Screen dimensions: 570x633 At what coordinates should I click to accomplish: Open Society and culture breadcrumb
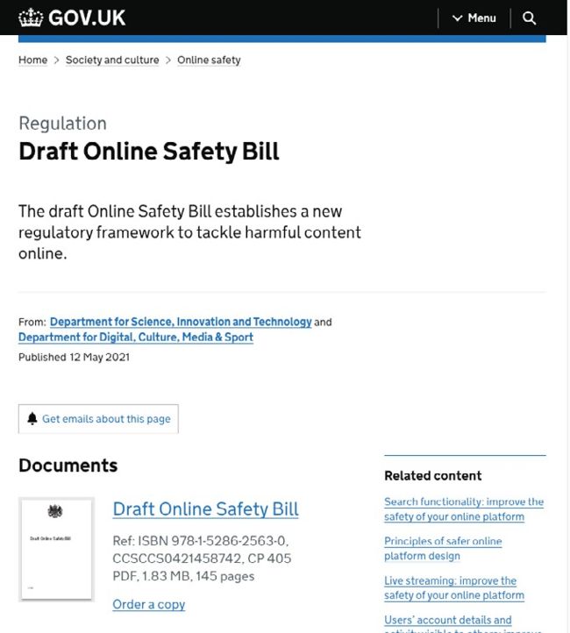coord(112,60)
